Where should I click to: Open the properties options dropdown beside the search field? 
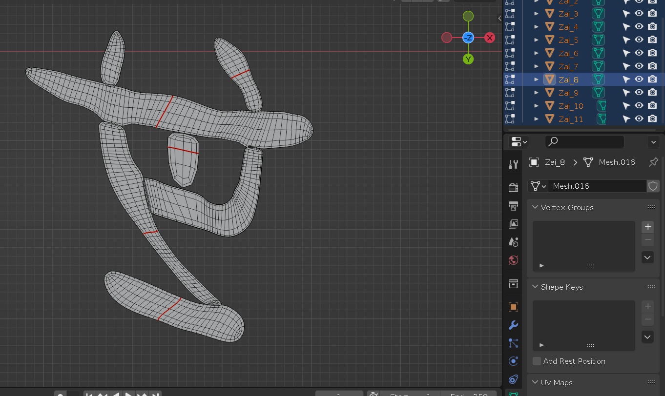click(x=653, y=142)
